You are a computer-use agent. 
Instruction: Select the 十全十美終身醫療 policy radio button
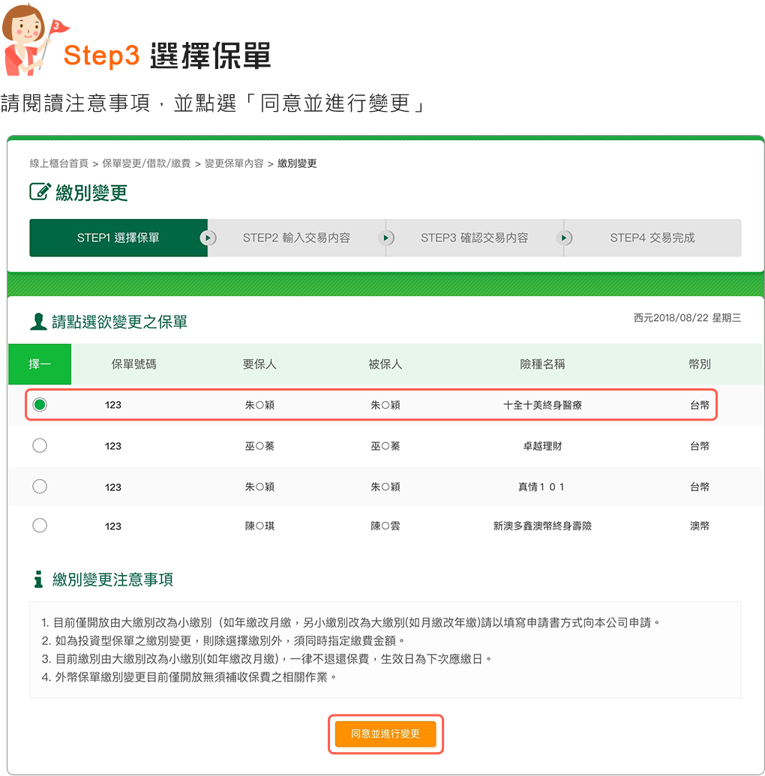click(x=40, y=405)
